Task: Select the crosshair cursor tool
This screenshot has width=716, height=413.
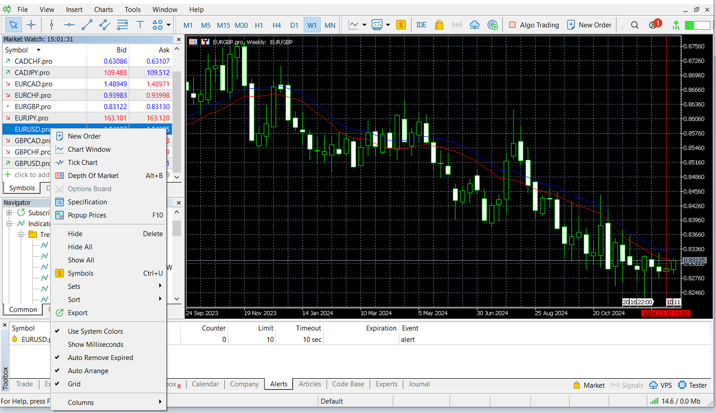Action: 31,25
